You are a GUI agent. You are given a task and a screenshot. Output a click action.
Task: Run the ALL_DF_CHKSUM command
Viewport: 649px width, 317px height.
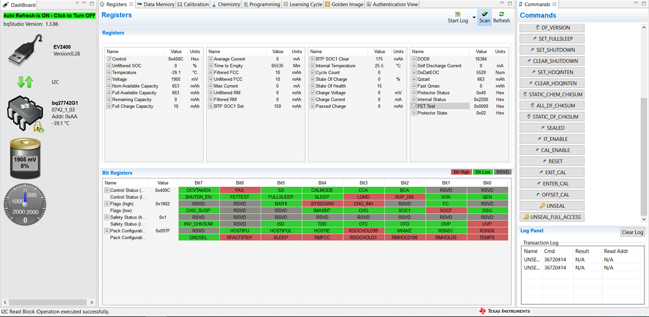click(x=552, y=105)
